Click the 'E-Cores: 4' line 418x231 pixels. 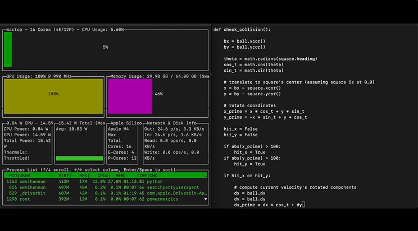click(x=121, y=153)
